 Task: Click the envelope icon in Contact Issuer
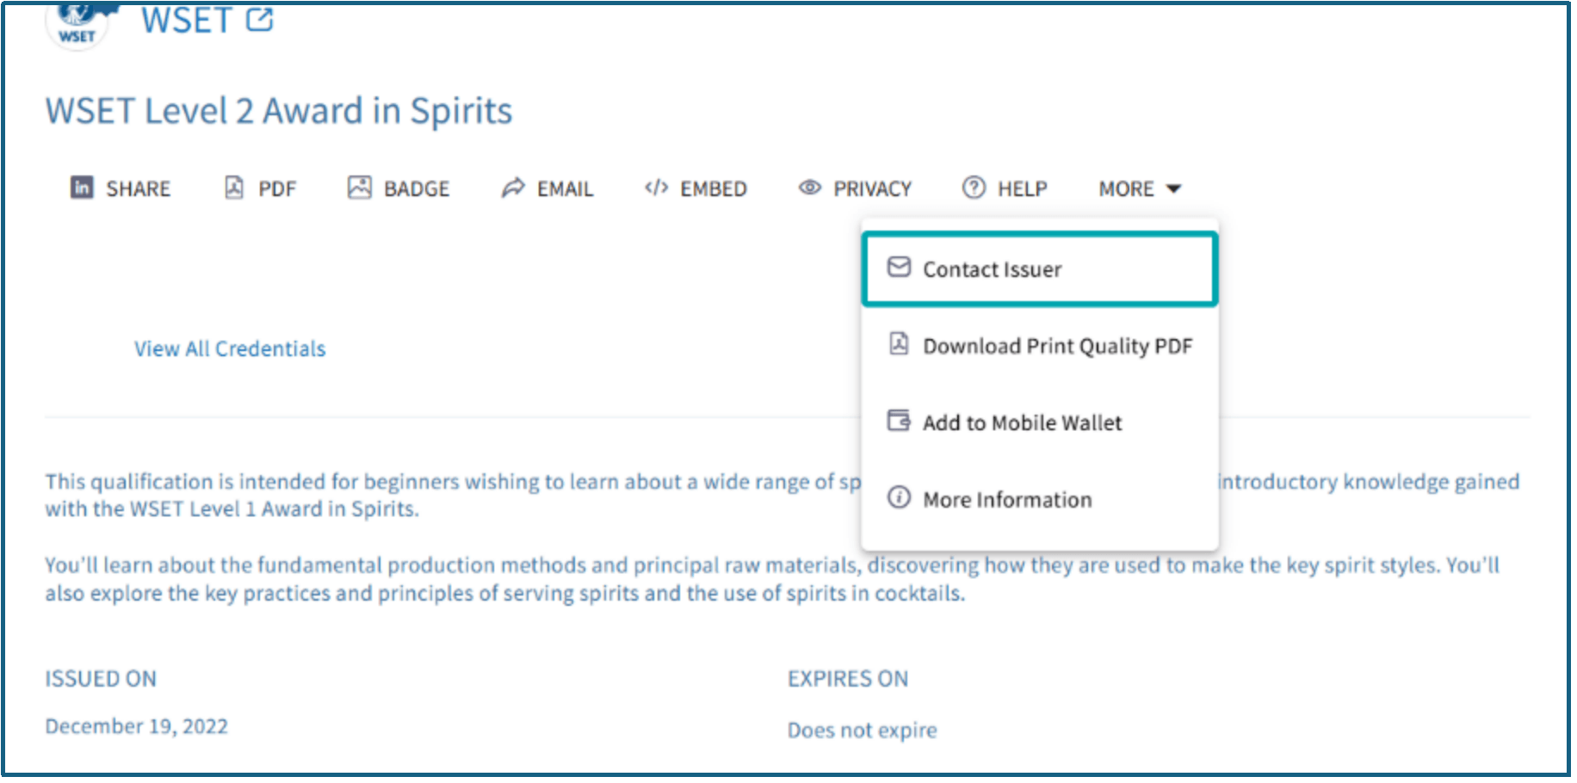[899, 268]
